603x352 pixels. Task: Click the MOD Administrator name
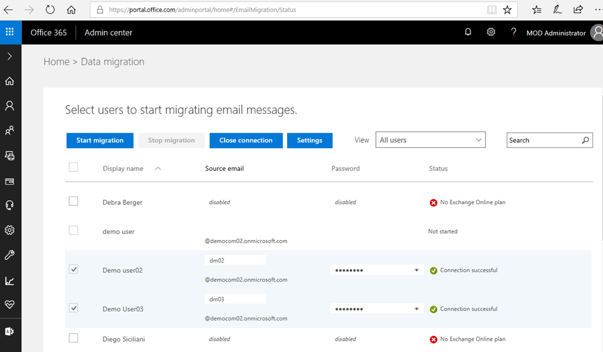(556, 33)
